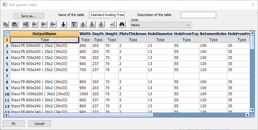Click the Save as... button

[29, 16]
